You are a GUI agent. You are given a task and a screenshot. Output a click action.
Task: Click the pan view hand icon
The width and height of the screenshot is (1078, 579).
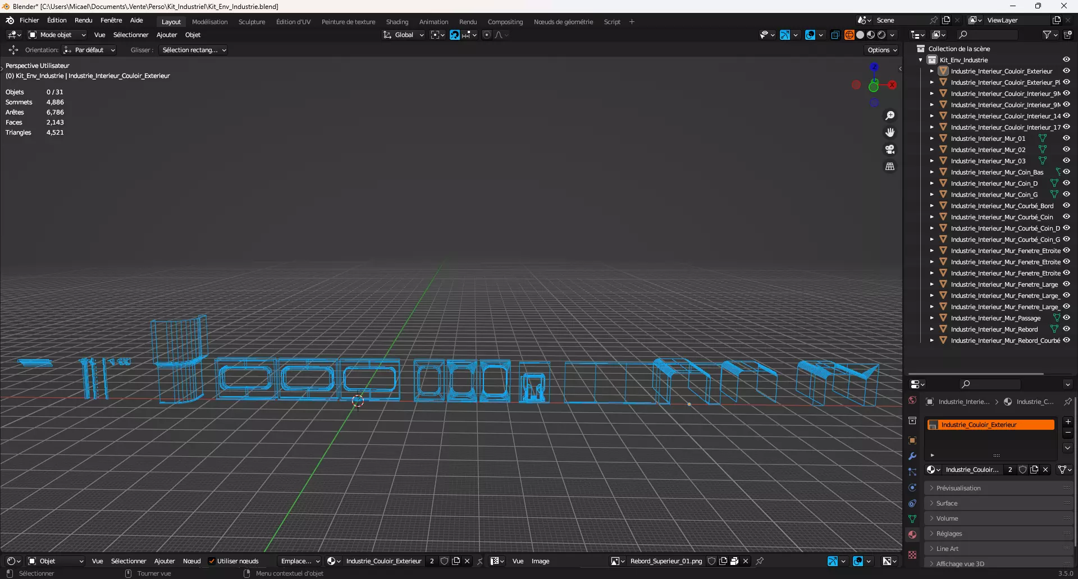tap(890, 132)
